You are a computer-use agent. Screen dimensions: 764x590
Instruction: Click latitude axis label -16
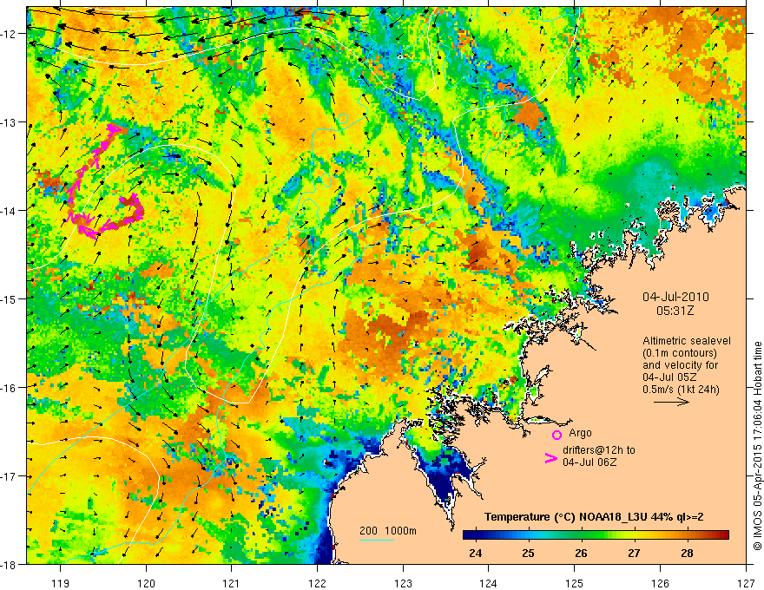pos(10,388)
